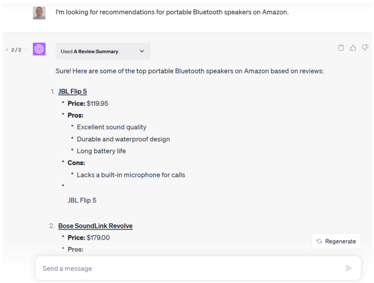Click the circular arrows icon beside Regenerate

tap(319, 241)
